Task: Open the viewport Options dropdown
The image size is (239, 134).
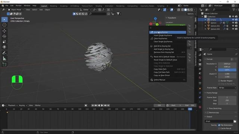Action: click(x=192, y=14)
